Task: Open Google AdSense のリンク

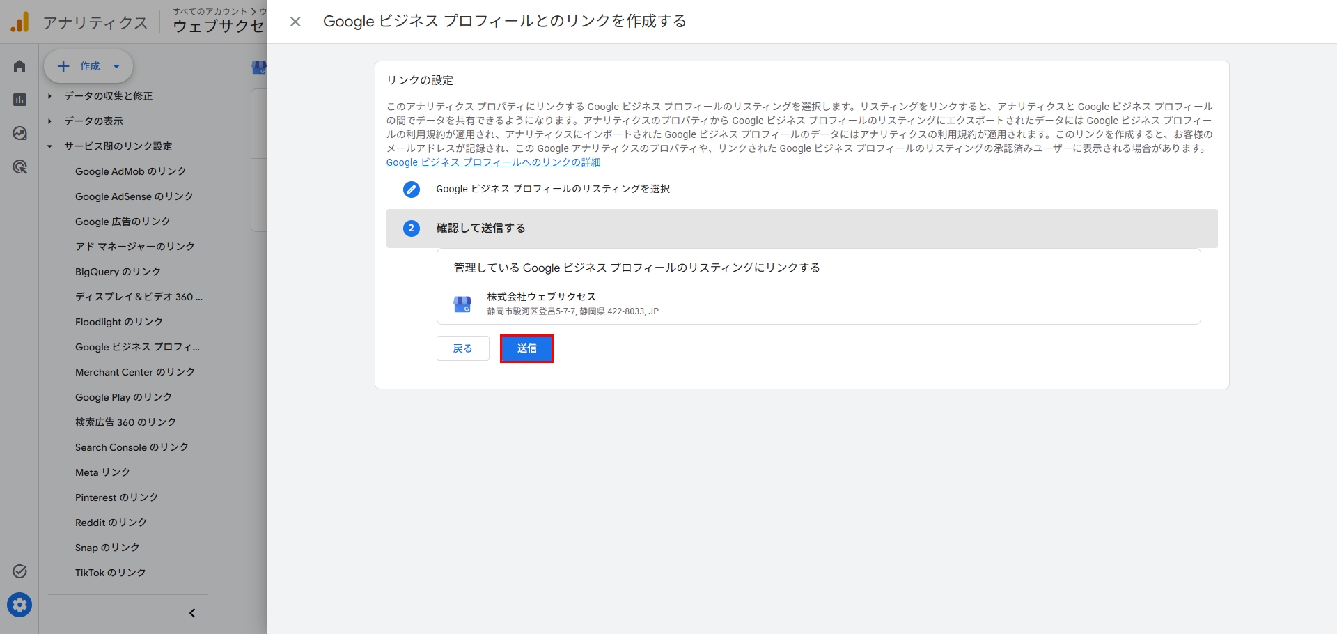Action: tap(134, 196)
